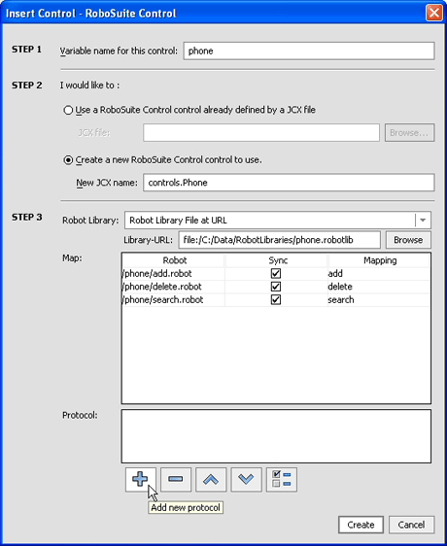
Task: Click the remove protocol minus icon
Action: [x=176, y=480]
